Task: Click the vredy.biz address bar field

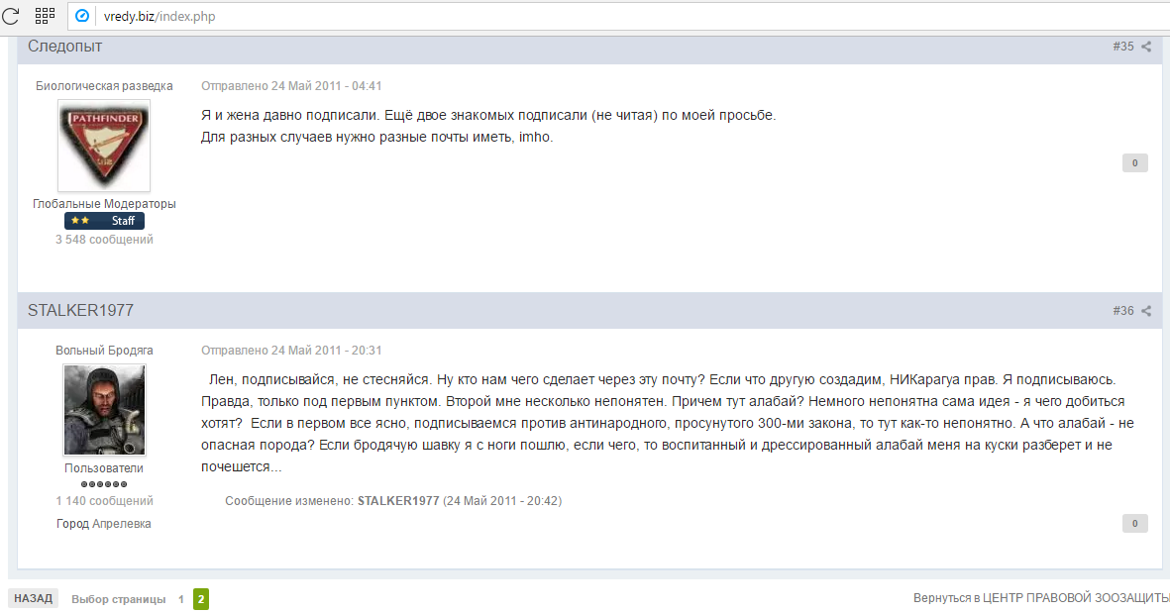Action: (619, 16)
